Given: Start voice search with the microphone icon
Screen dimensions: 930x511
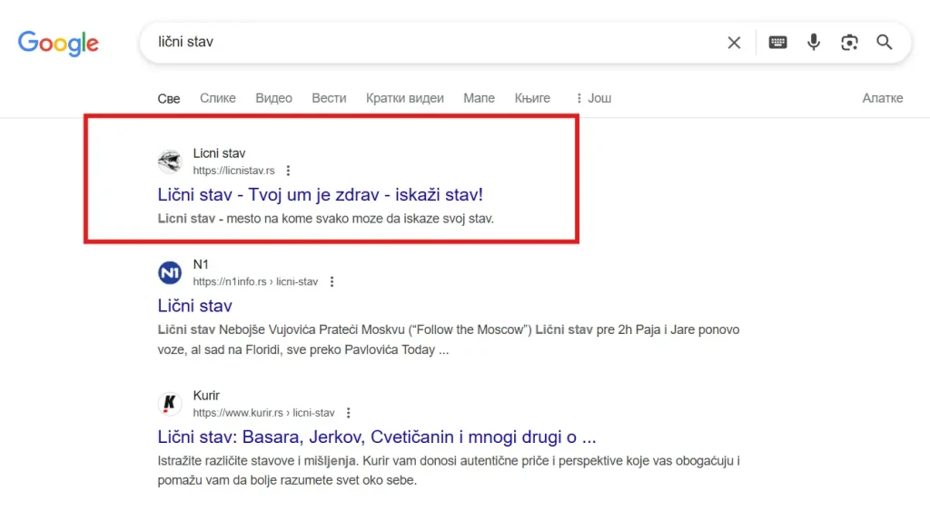Looking at the screenshot, I should click(814, 42).
